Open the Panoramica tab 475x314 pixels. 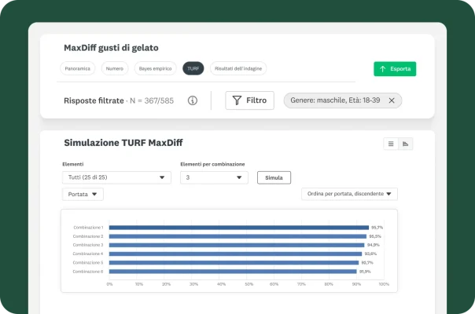coord(77,69)
